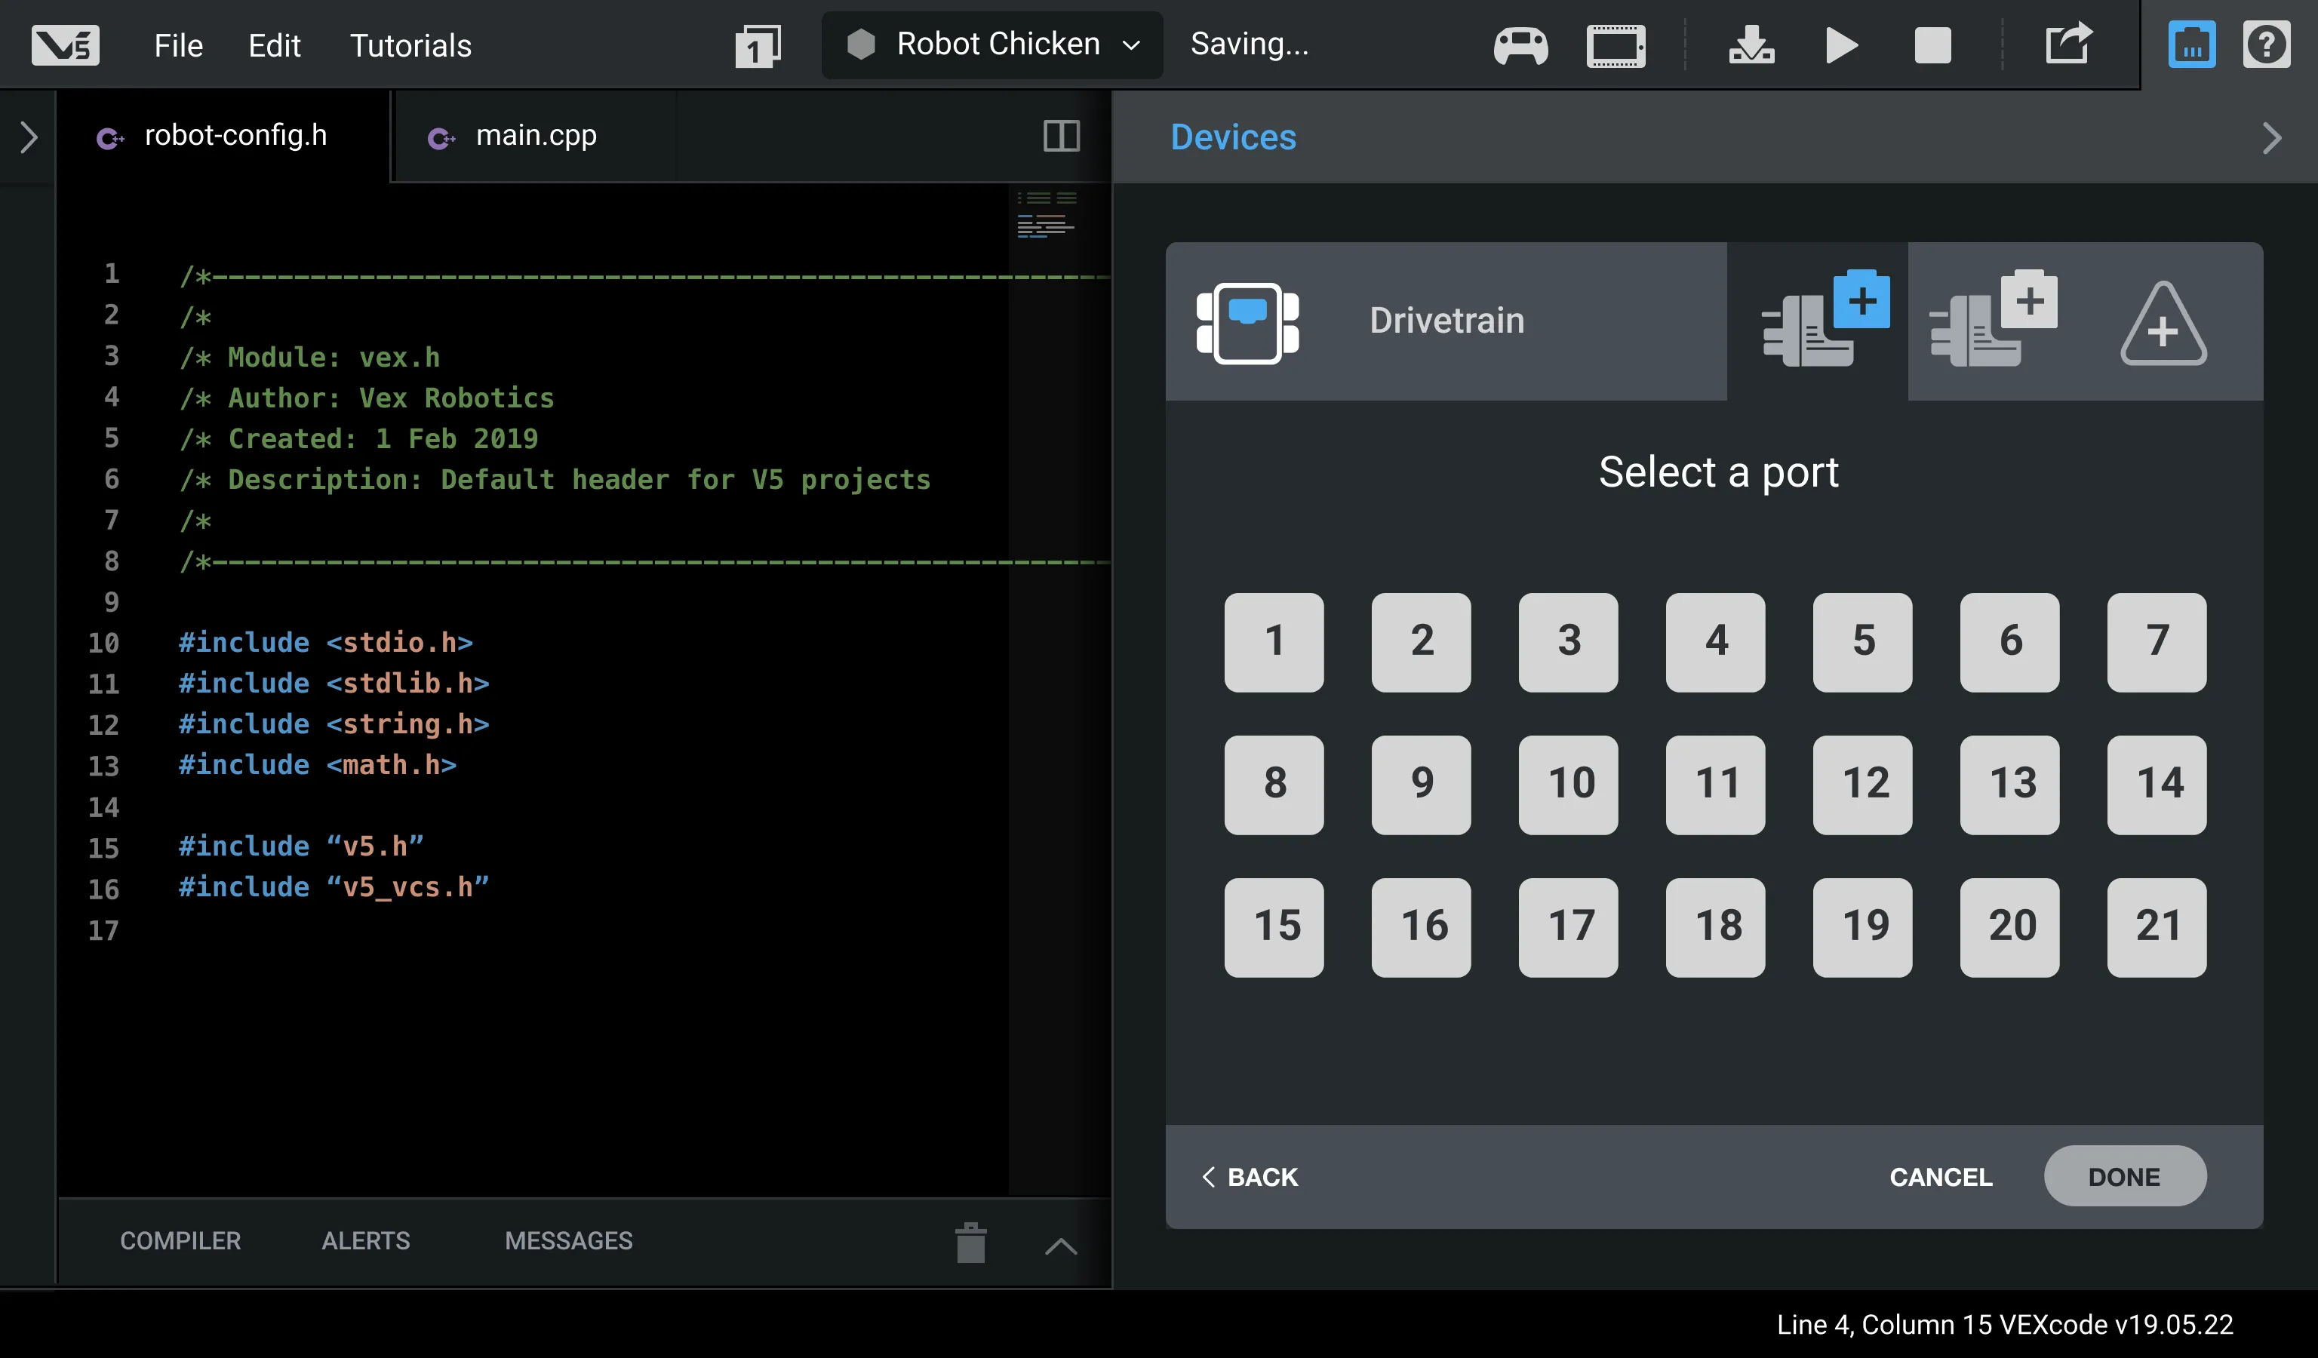Viewport: 2318px width, 1358px height.
Task: Click CANCEL in port dialog
Action: coord(1941,1176)
